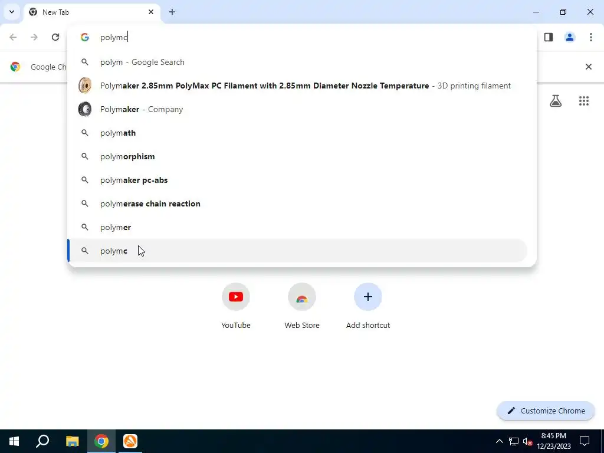Click the Customize Chrome button
Image resolution: width=604 pixels, height=453 pixels.
(546, 411)
